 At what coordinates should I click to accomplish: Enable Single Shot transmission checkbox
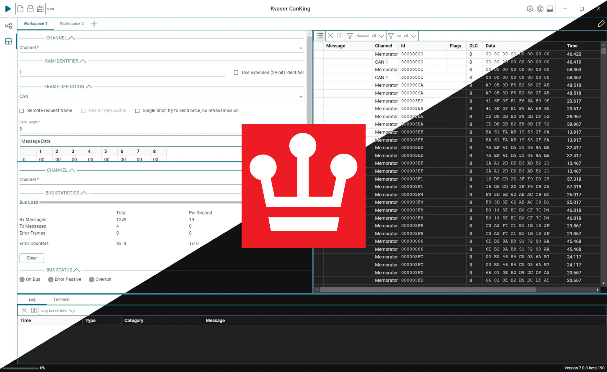tap(137, 111)
